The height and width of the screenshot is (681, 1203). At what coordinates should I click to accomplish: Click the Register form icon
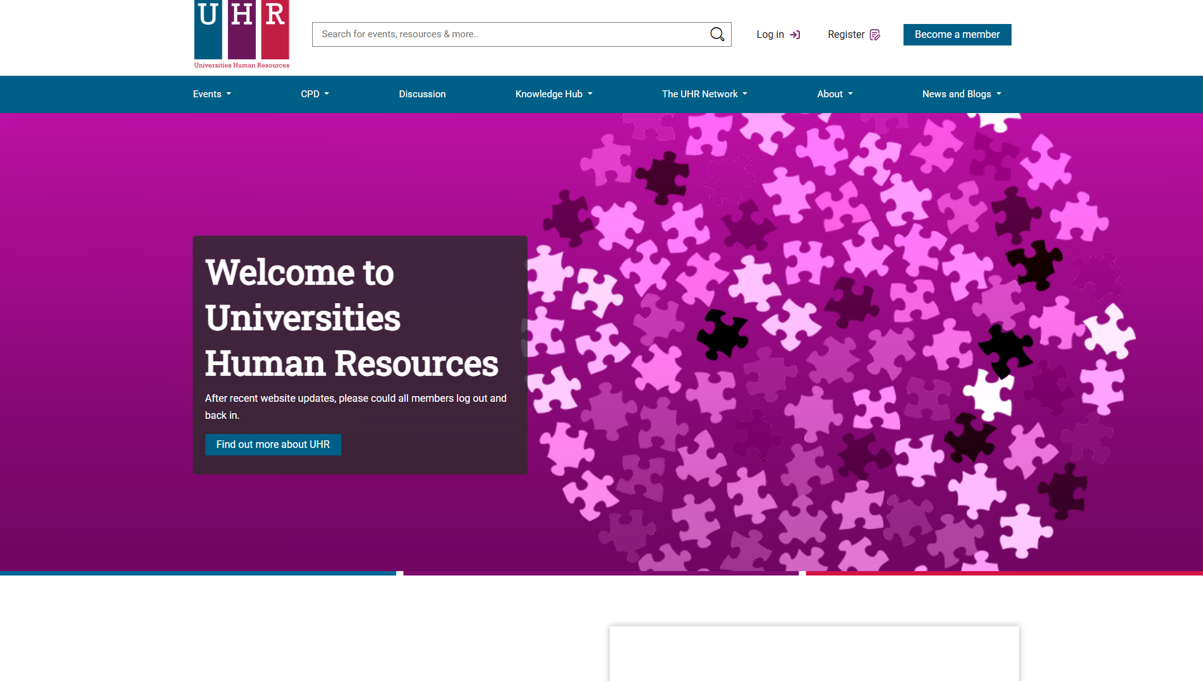click(x=875, y=35)
